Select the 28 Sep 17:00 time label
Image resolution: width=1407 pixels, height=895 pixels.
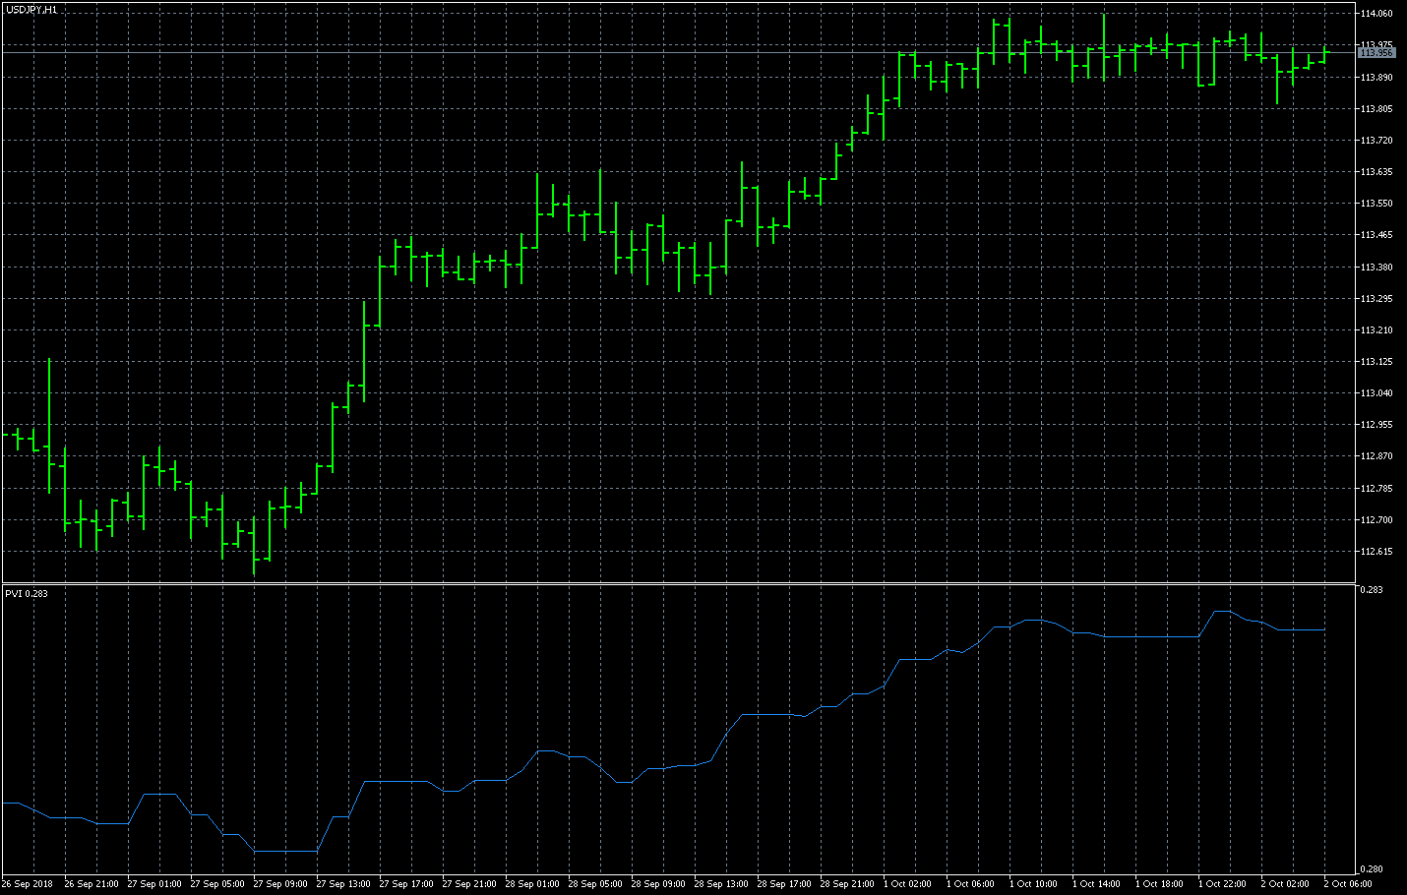click(784, 884)
